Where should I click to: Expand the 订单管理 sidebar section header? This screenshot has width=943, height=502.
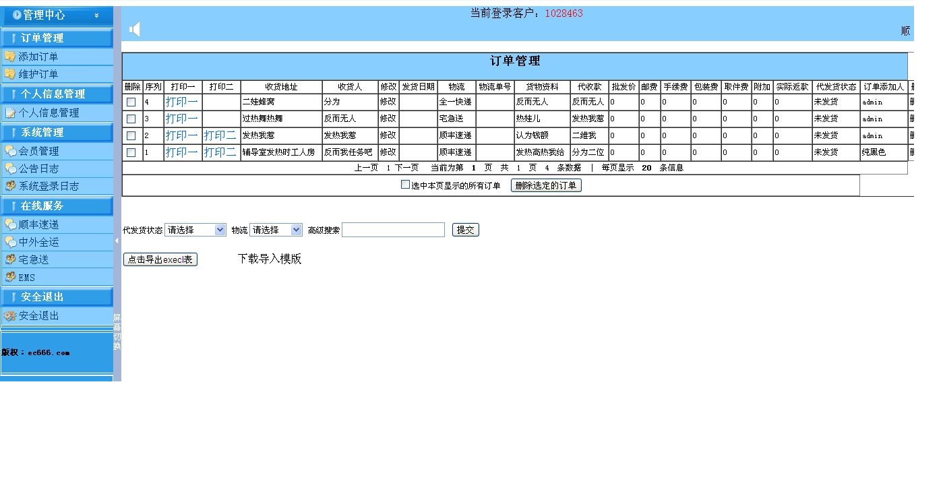point(57,38)
